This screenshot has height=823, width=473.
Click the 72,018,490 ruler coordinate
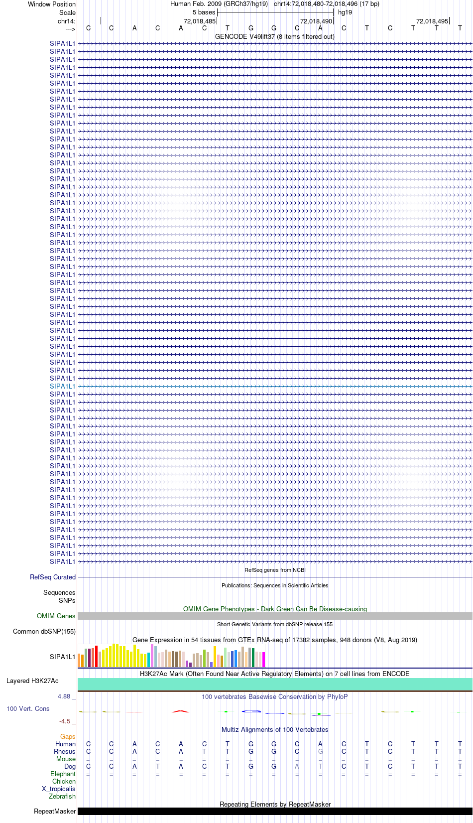point(316,21)
